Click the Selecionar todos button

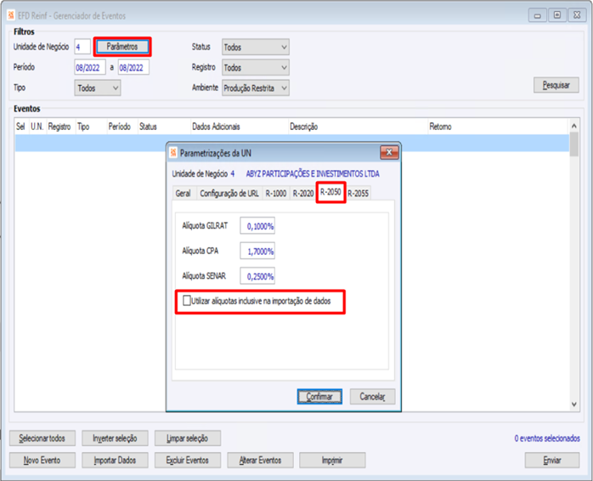[42, 439]
